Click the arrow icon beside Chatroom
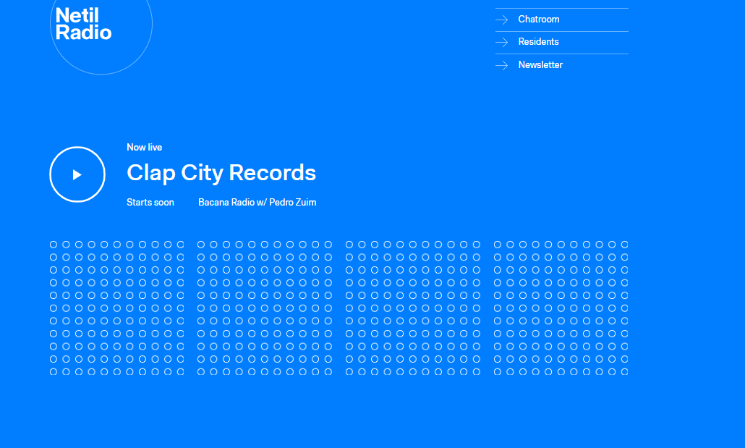Screen dimensions: 745x448 pos(502,20)
